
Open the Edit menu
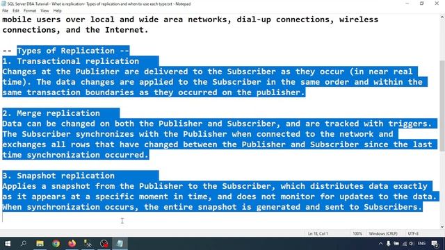pyautogui.click(x=16, y=11)
